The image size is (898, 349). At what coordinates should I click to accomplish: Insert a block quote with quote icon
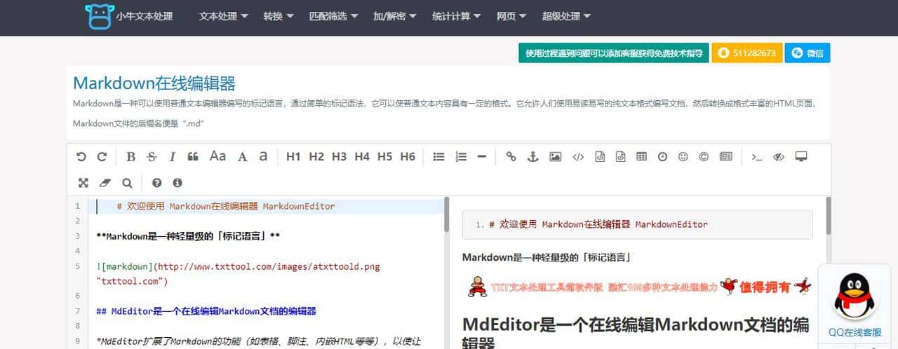(193, 157)
